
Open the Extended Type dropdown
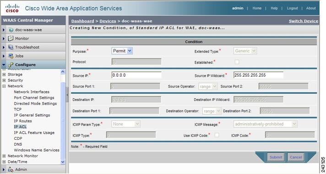pyautogui.click(x=245, y=51)
